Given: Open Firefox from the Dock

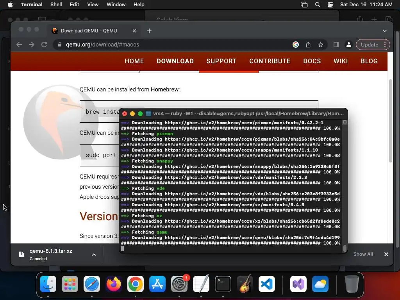Looking at the screenshot, I should point(114,284).
